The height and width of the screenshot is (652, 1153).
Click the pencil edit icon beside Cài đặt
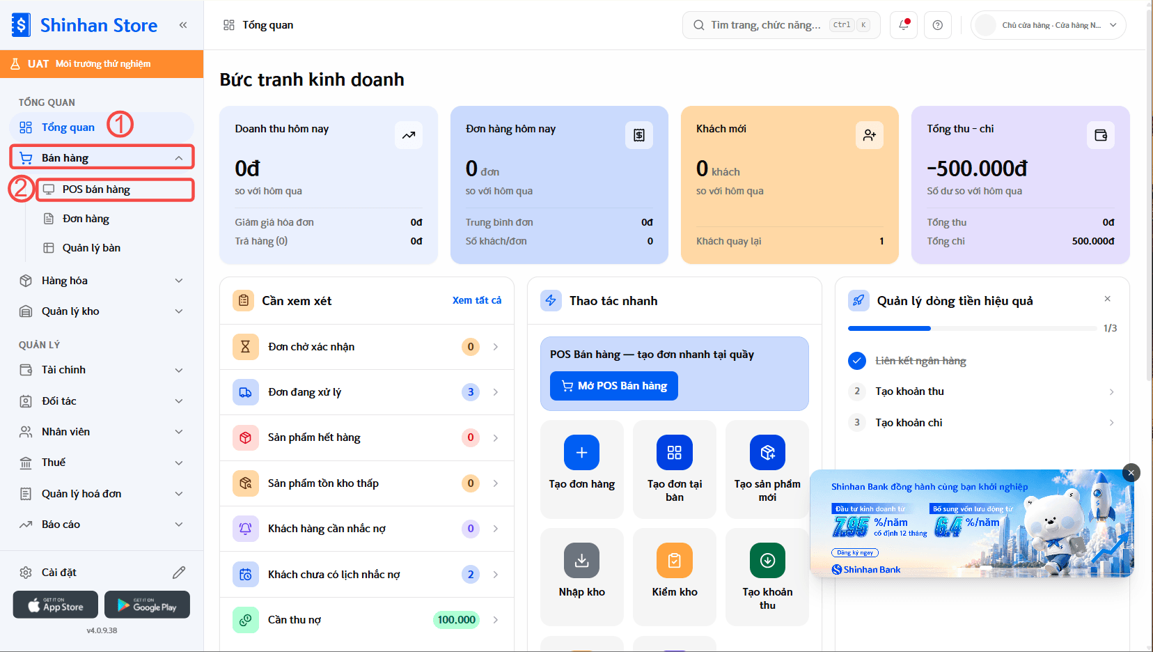pyautogui.click(x=179, y=573)
